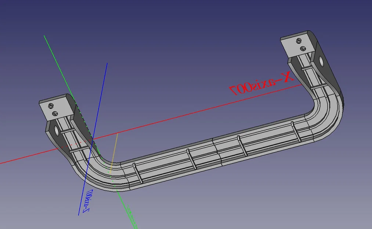The width and height of the screenshot is (372, 229).
Task: Click the screw head on the left plate
Action: (x=50, y=107)
